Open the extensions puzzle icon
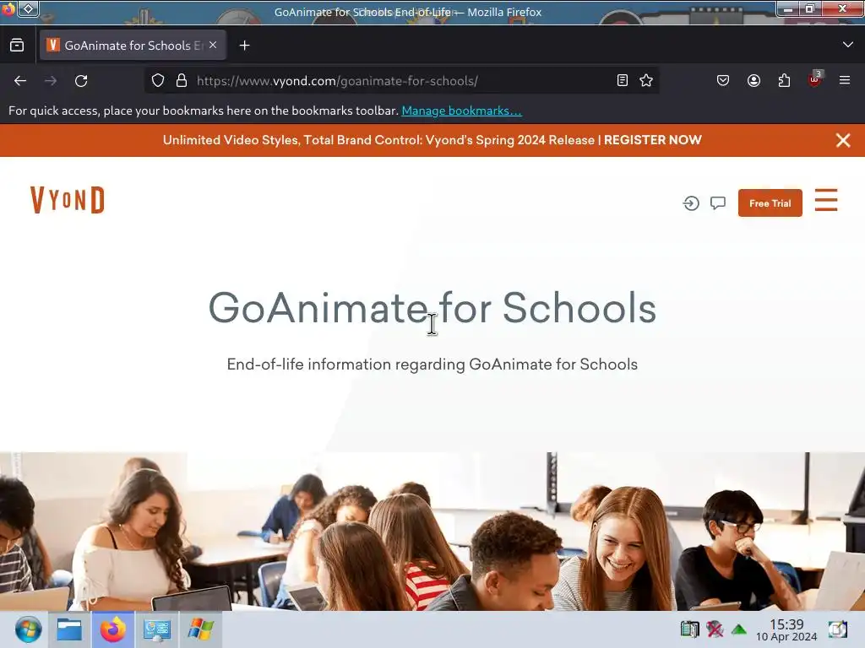The height and width of the screenshot is (648, 865). click(784, 80)
